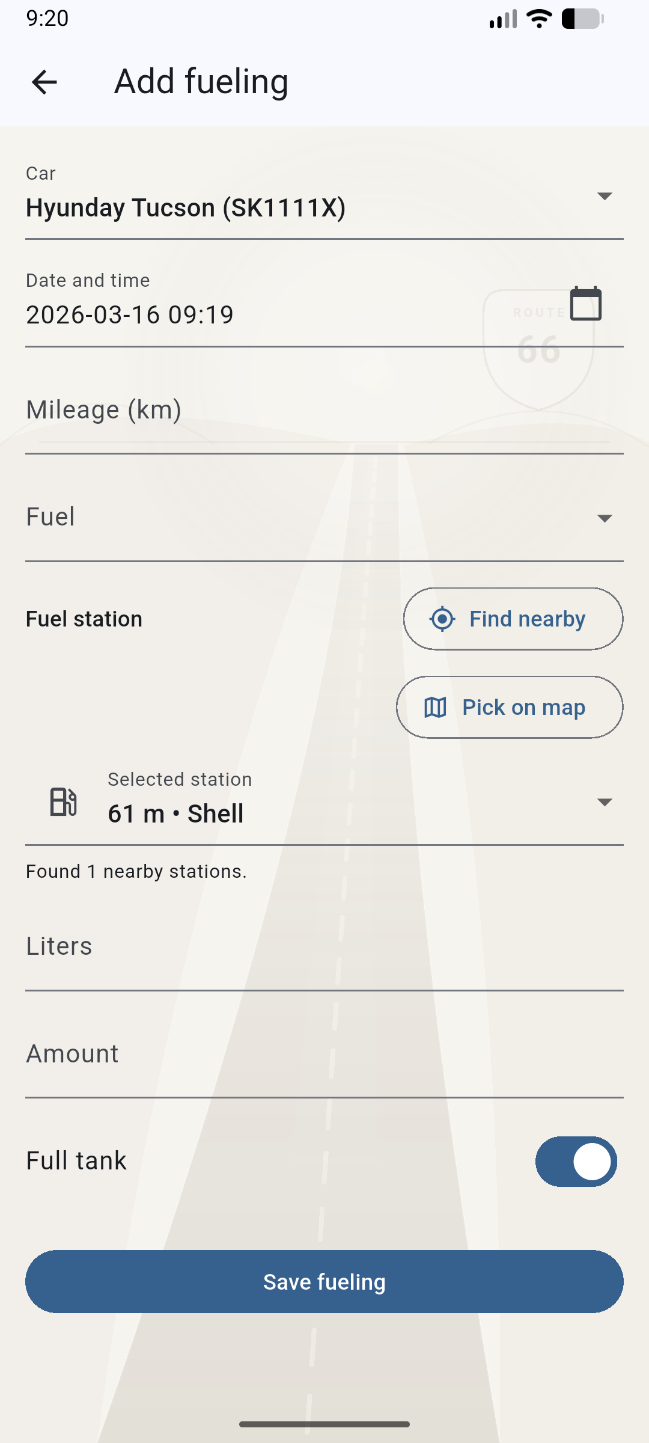The image size is (649, 1443).
Task: Click into the Liters field
Action: coord(324,947)
